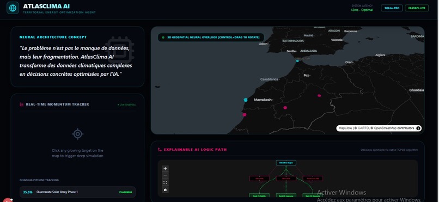Click the Explainable AI Logic Path branch icon
The width and height of the screenshot is (439, 202).
[x=160, y=150]
